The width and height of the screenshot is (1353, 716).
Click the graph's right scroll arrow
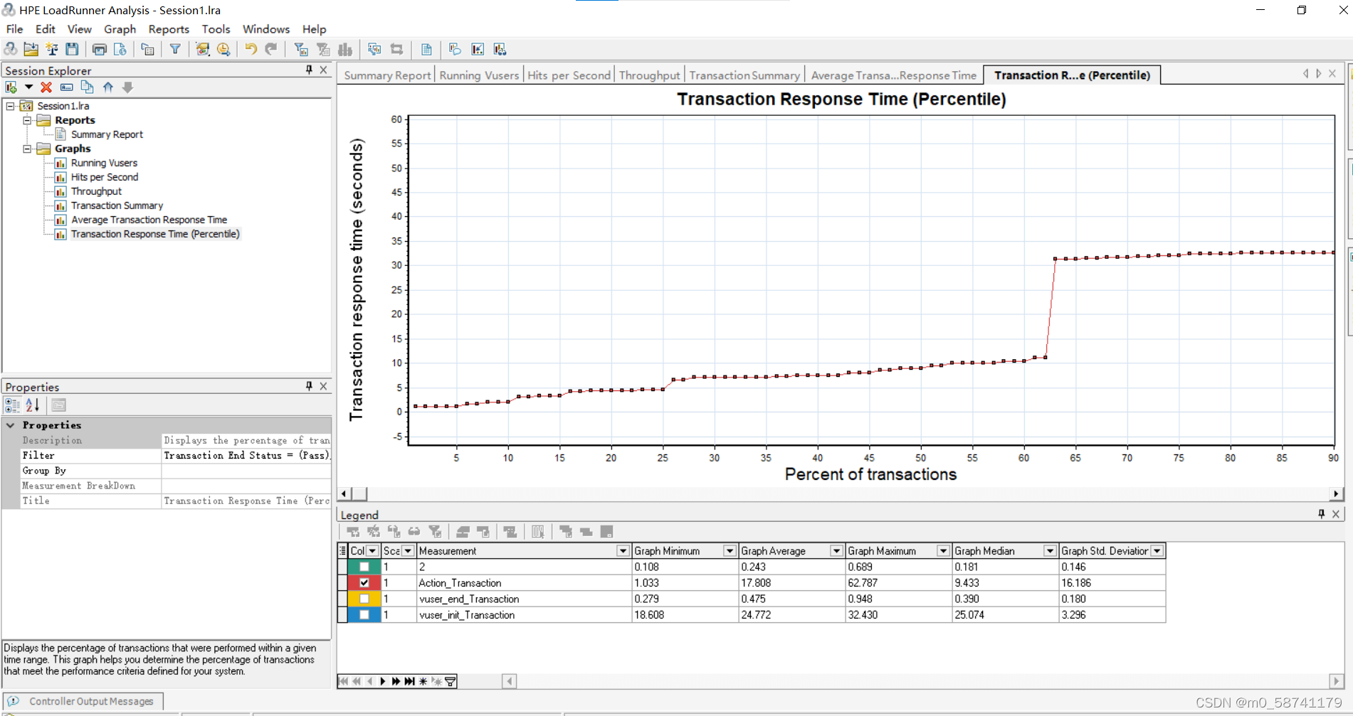coord(1335,493)
